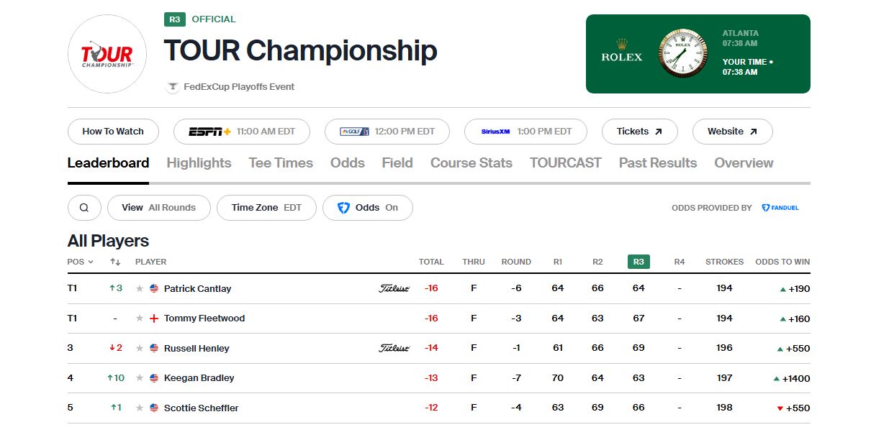
Task: Click the TOTAL column header
Action: click(431, 262)
